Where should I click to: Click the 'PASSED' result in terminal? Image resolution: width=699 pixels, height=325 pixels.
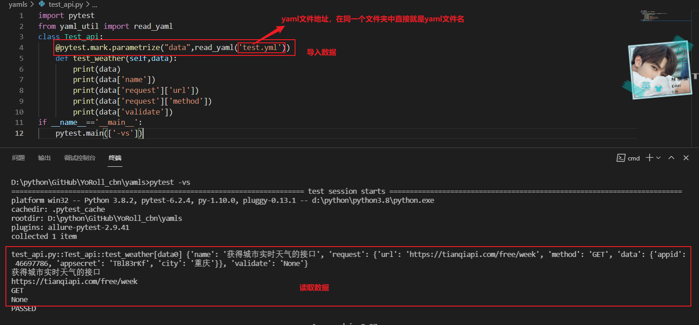click(23, 309)
